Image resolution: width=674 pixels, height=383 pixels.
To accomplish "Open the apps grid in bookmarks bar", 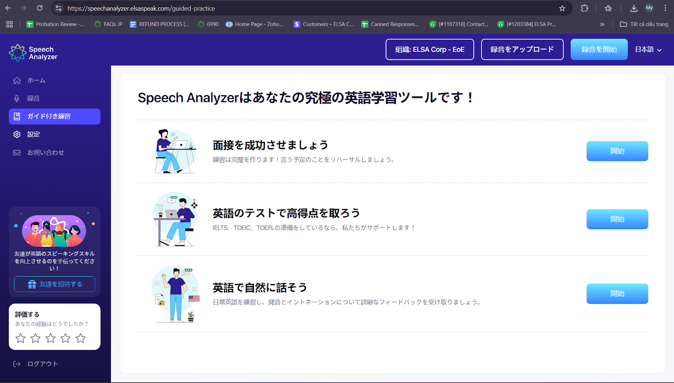I will (x=9, y=24).
